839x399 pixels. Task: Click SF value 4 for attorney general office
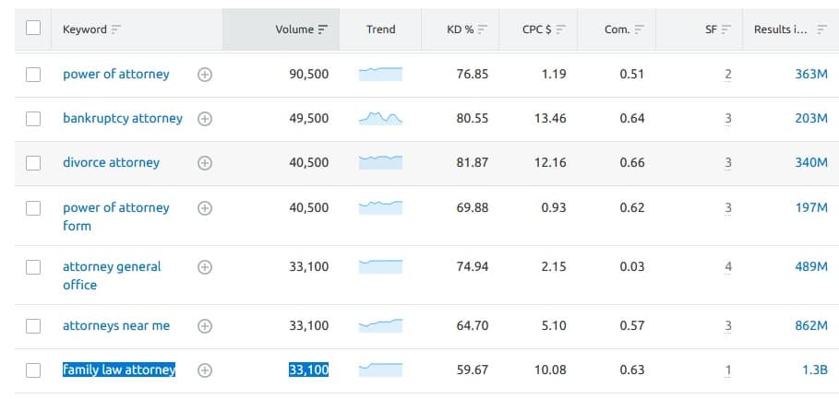coord(728,267)
